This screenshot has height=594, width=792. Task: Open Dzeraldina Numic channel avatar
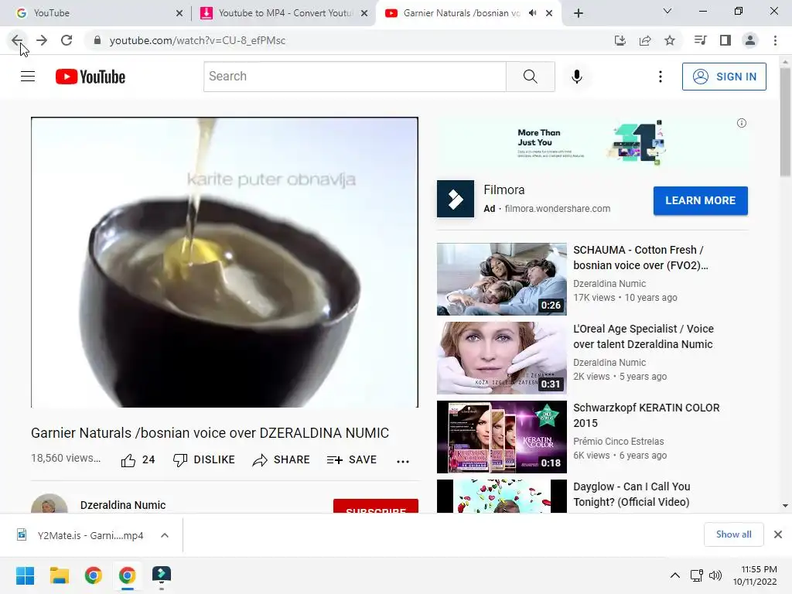[49, 504]
